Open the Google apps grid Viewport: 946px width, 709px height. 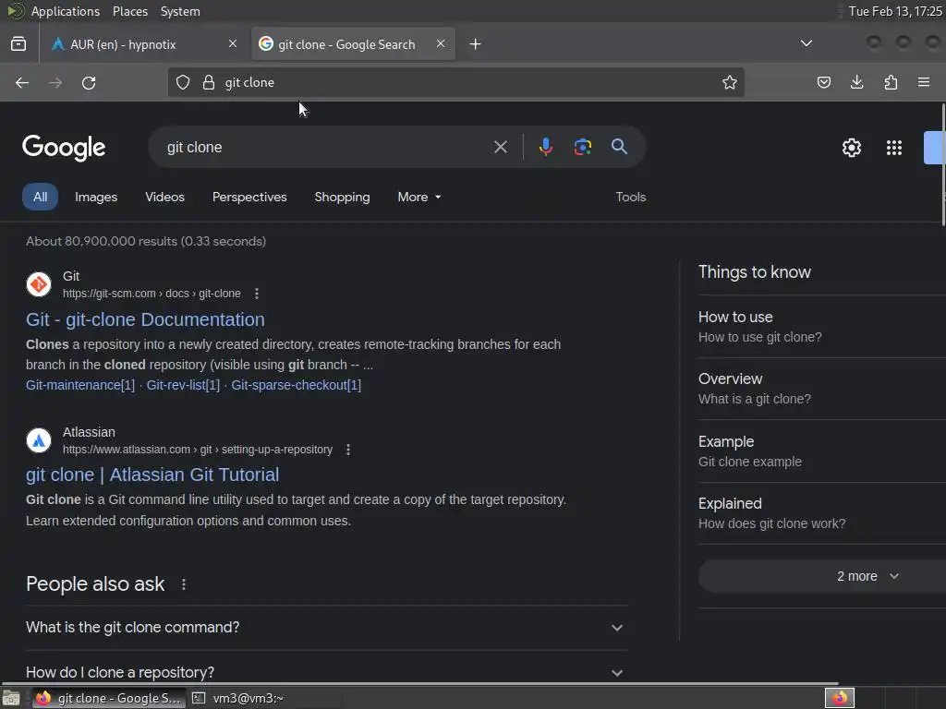[x=894, y=148]
